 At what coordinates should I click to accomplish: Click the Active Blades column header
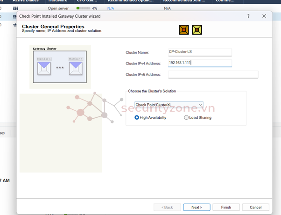26,1
